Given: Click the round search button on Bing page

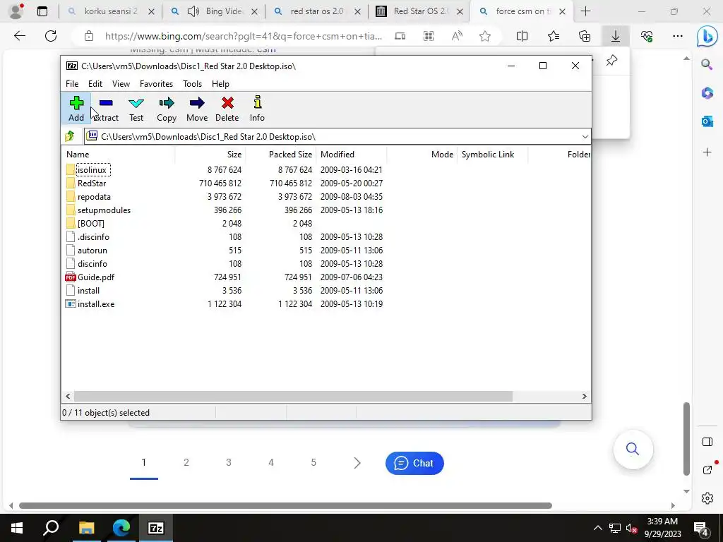Looking at the screenshot, I should pyautogui.click(x=633, y=449).
